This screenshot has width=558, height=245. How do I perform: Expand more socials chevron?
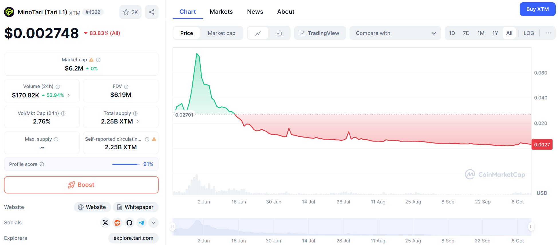pos(153,223)
